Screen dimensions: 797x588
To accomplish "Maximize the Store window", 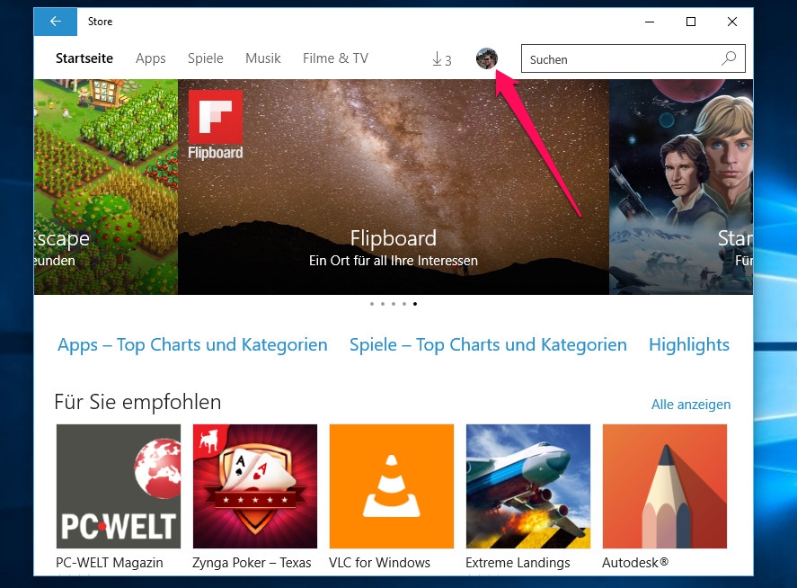I will 691,22.
